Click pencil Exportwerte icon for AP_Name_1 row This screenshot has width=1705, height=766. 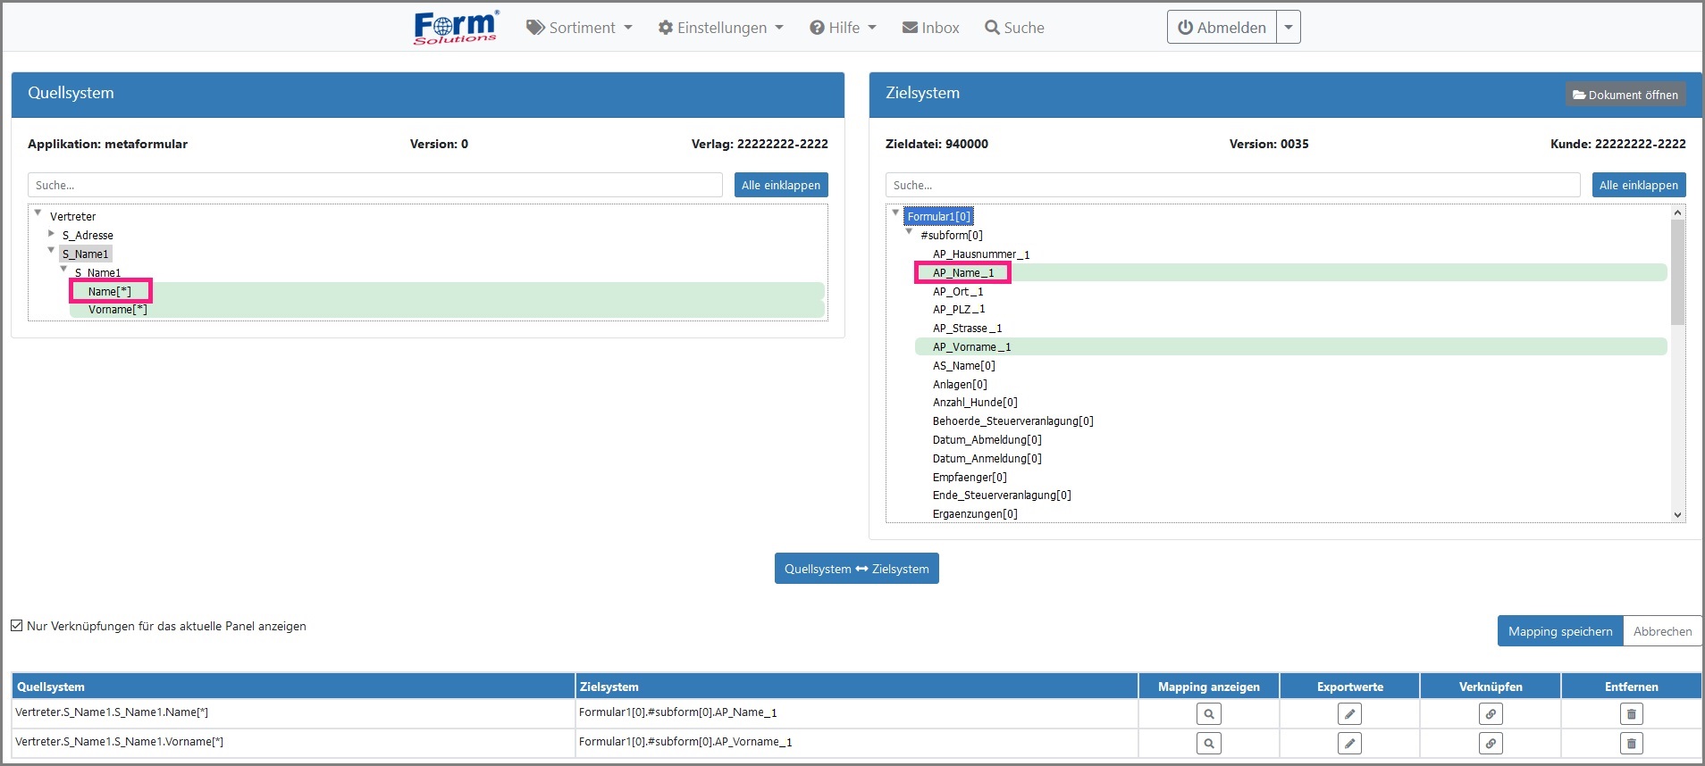(x=1349, y=714)
